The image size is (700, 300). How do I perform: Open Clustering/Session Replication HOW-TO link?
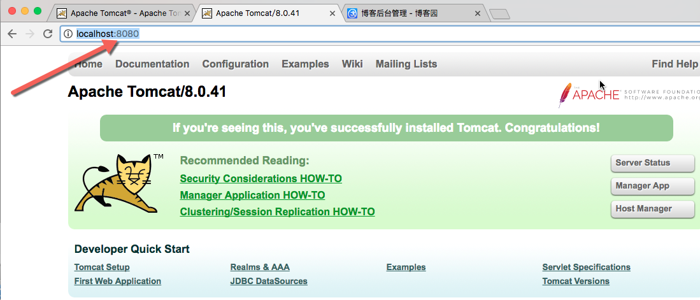(277, 211)
